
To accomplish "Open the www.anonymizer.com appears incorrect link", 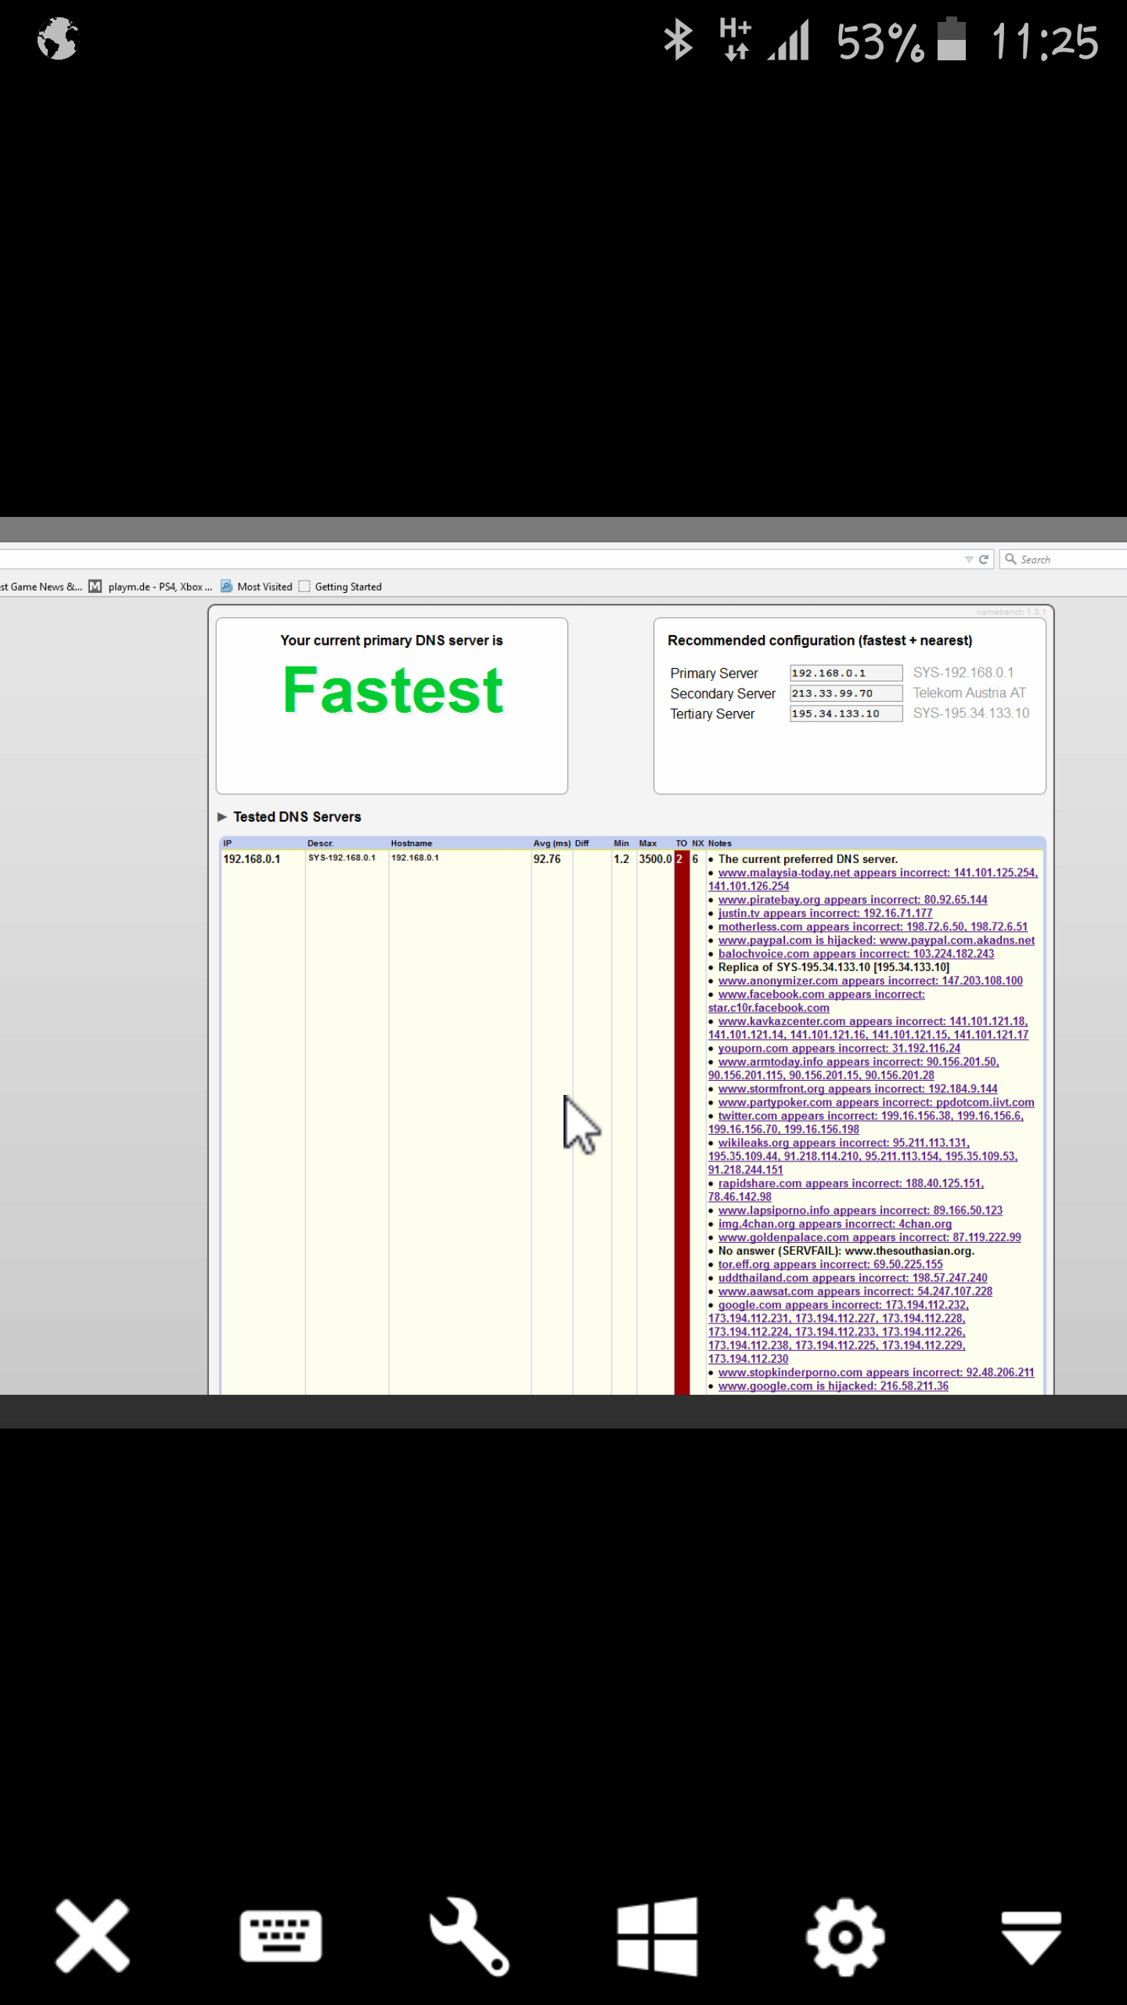I will click(870, 981).
